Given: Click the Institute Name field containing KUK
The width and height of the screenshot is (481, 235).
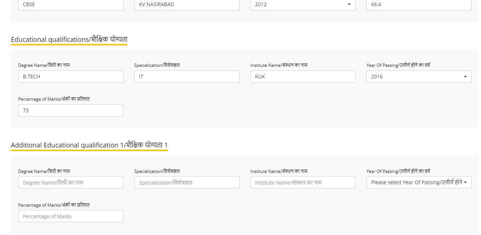Looking at the screenshot, I should [302, 77].
